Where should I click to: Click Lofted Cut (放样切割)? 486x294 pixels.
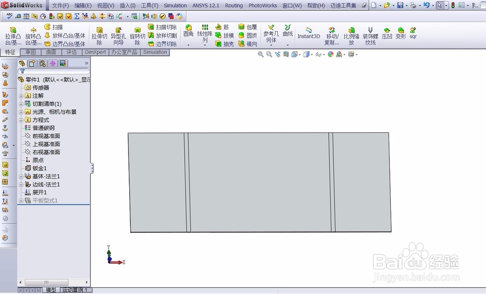coord(162,35)
